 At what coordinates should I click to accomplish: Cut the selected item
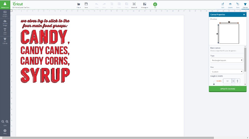(112, 5)
